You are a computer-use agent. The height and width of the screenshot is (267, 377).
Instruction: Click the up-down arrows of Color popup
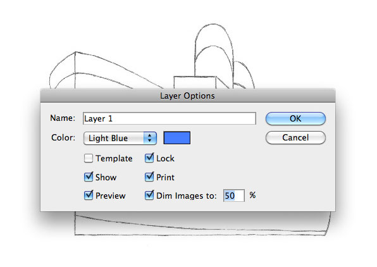[150, 138]
